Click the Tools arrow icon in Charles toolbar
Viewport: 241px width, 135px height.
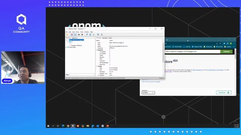click(x=98, y=34)
